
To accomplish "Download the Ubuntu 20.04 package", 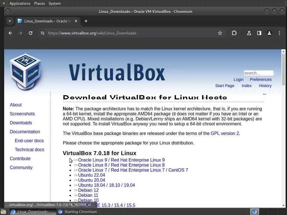I will coord(92,180).
